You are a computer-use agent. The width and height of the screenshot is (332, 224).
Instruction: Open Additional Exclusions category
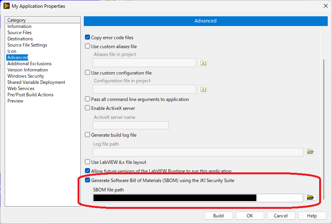(30, 64)
